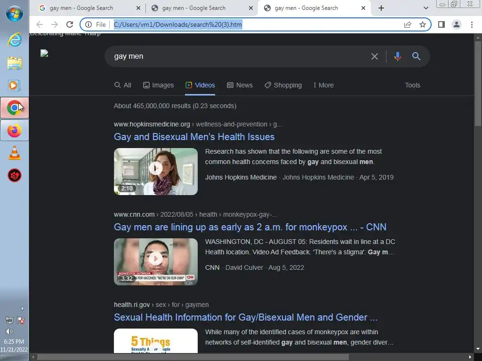The width and height of the screenshot is (482, 361).
Task: Open the CNN monkeypox lining up result
Action: (250, 227)
